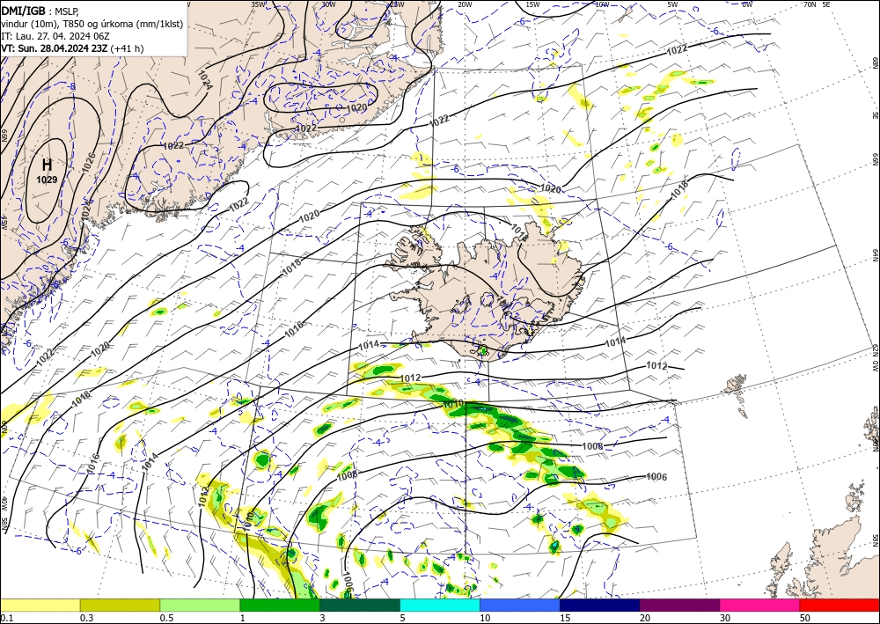880x624 pixels.
Task: Click the red 50 mm legend swatch
Action: 840,606
